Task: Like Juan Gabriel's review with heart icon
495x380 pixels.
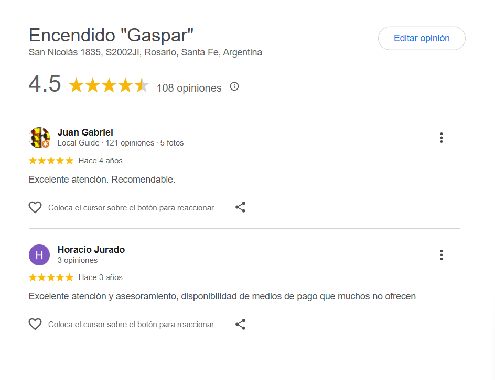Action: tap(35, 207)
